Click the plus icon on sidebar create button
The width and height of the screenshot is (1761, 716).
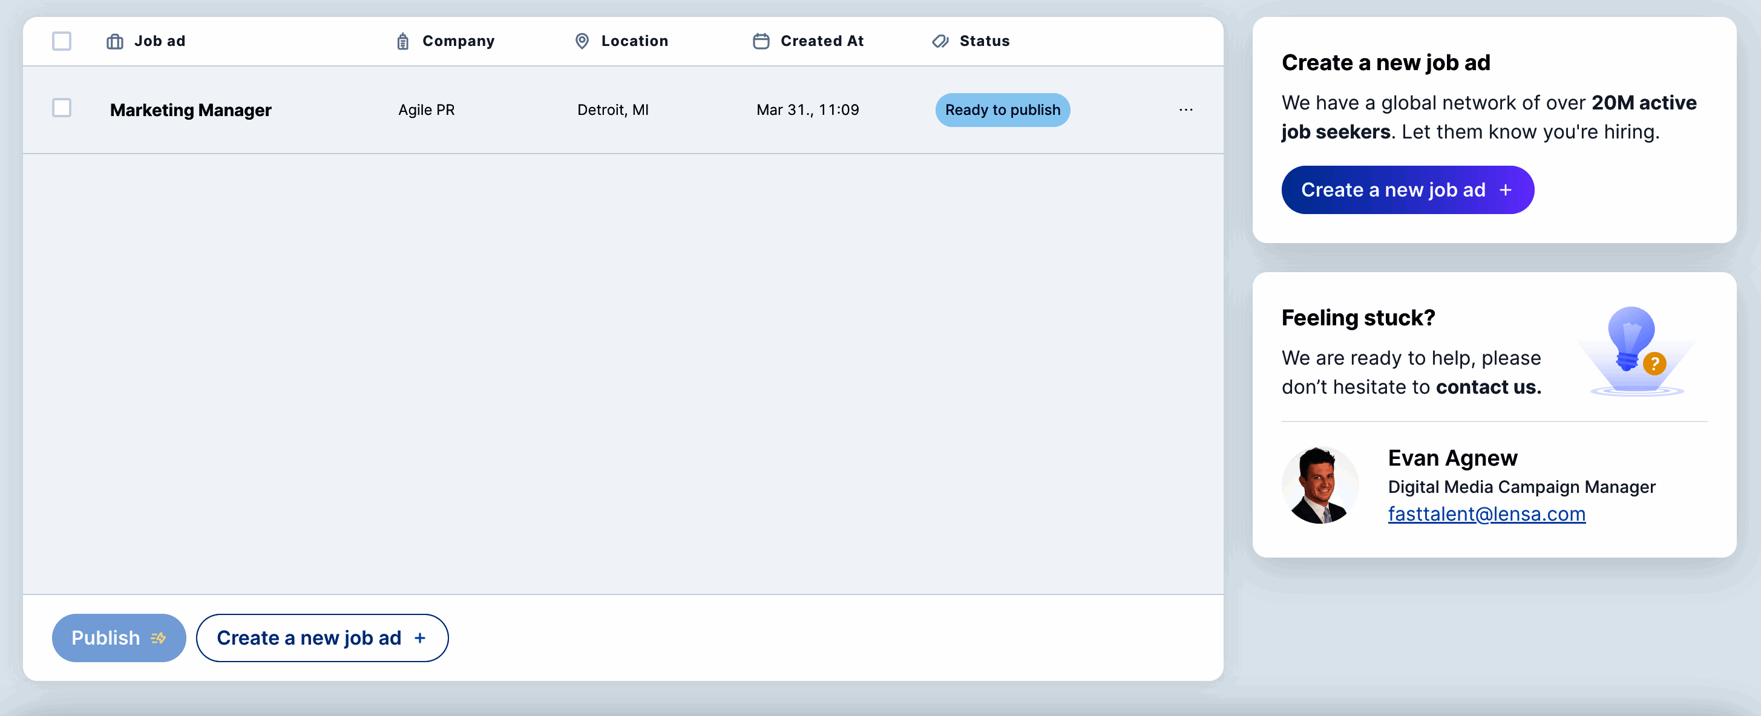click(1506, 190)
